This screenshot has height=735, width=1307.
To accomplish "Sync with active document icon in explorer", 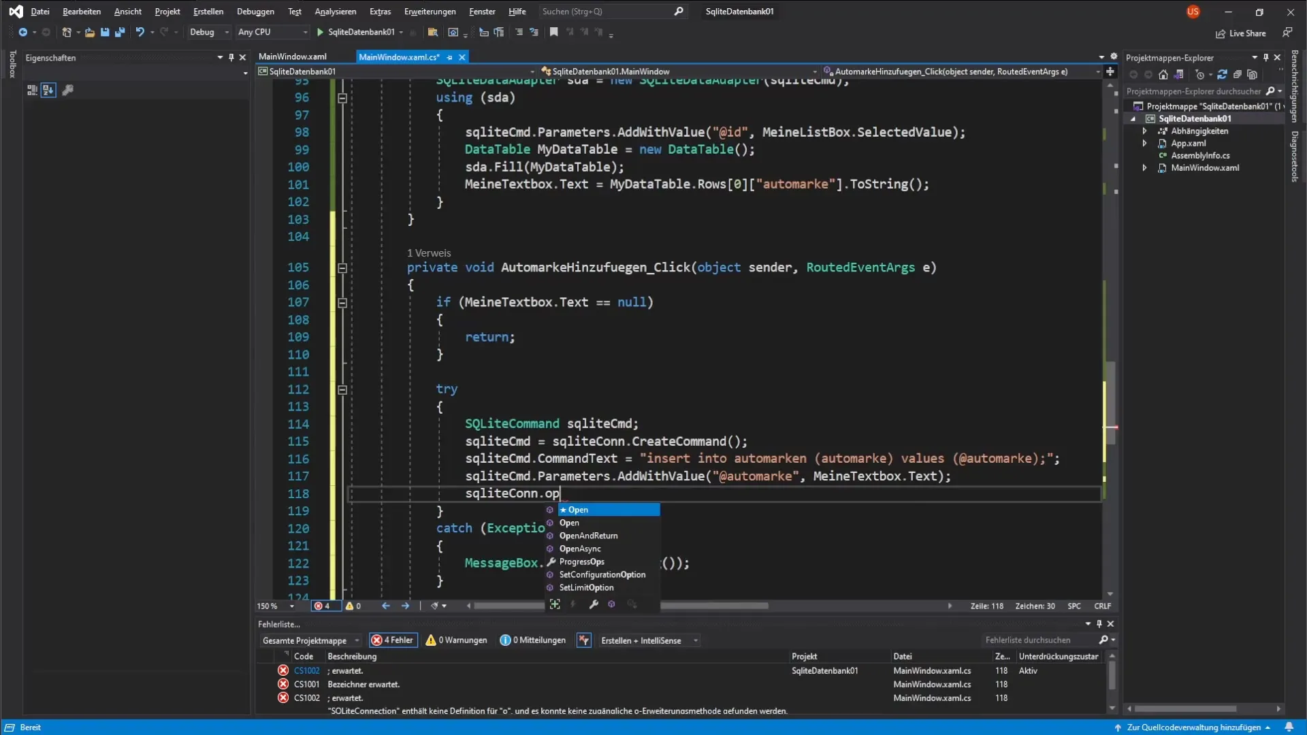I will pos(1222,75).
